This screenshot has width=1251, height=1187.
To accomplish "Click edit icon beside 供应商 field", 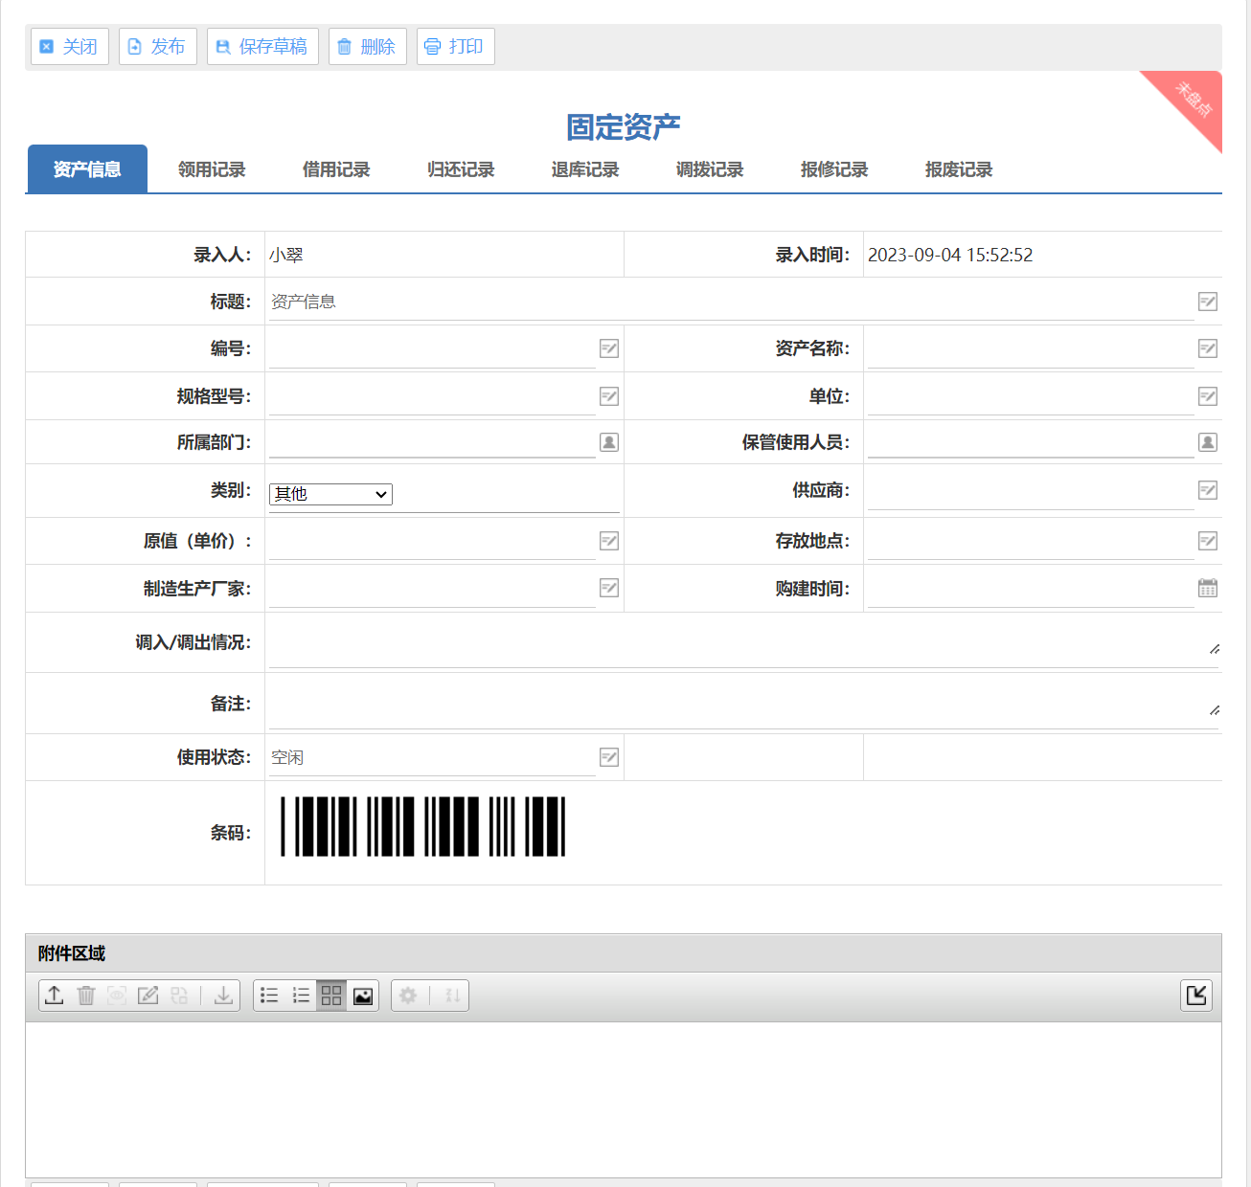I will pos(1208,490).
